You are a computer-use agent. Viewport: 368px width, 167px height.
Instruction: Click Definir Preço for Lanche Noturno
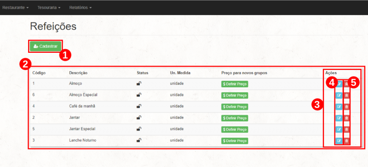235,141
